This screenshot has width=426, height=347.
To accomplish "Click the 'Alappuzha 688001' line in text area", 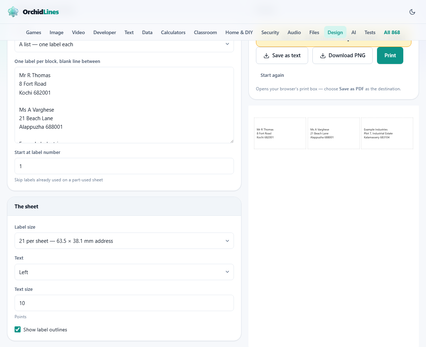I will point(41,127).
